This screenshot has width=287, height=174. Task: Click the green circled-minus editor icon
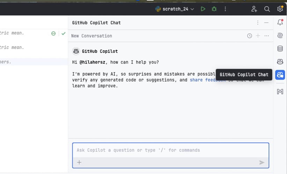pyautogui.click(x=53, y=34)
